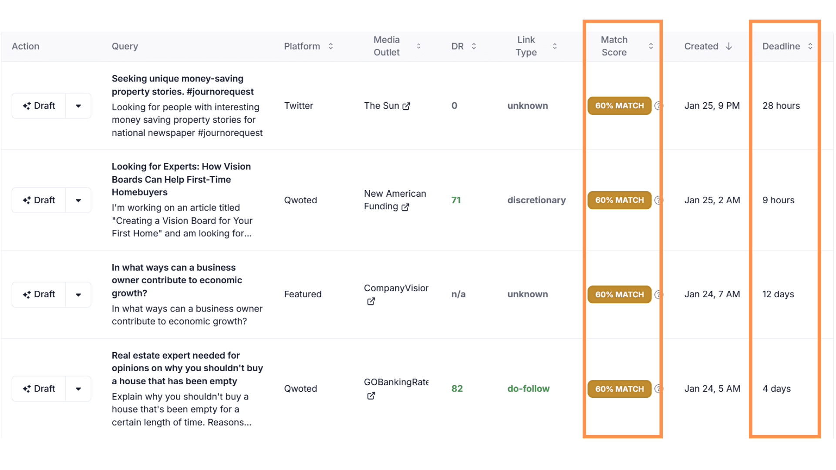Click the Draft button on the Vision Boards row

point(38,200)
